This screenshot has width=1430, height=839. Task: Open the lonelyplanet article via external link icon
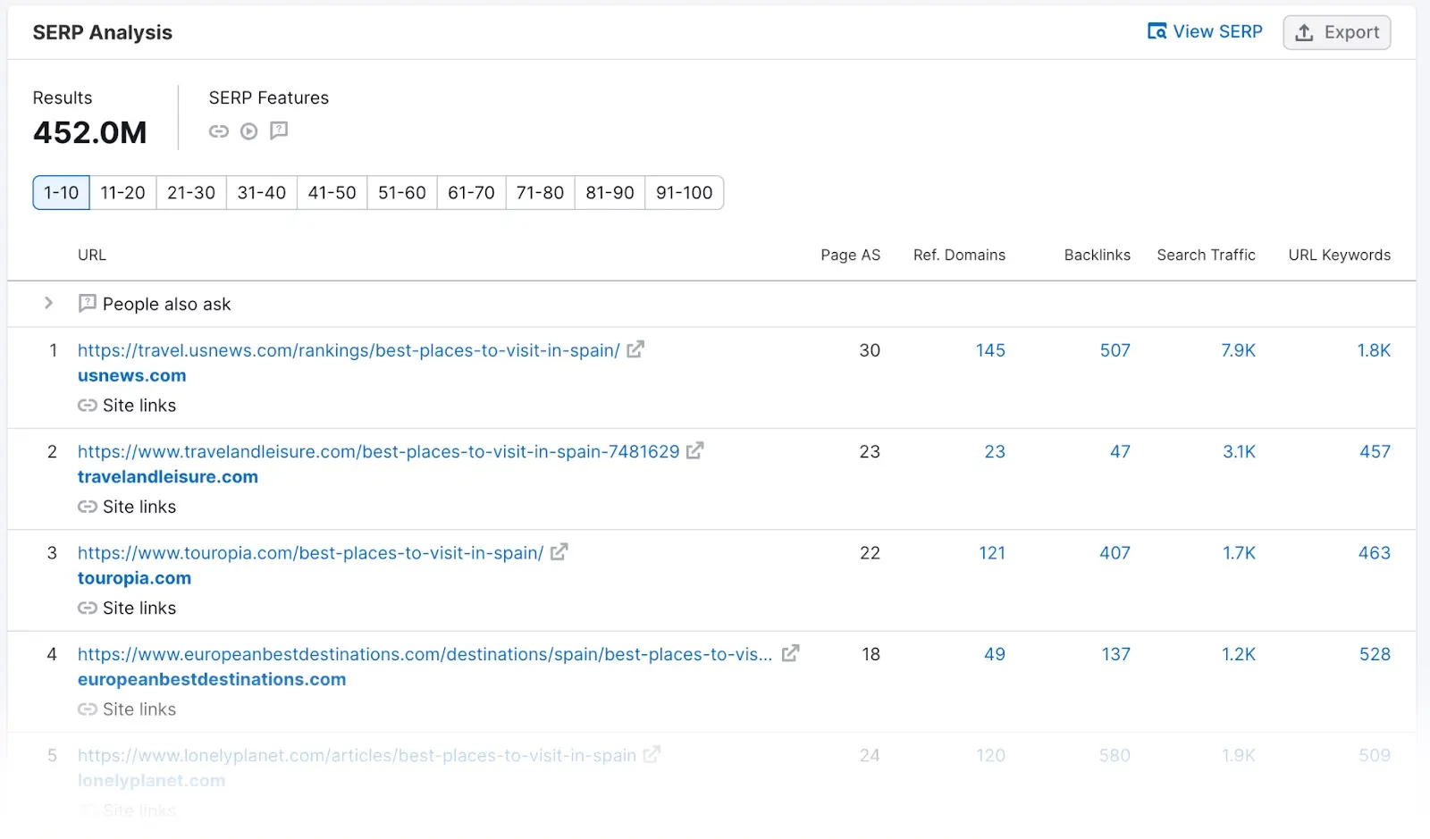coord(652,755)
